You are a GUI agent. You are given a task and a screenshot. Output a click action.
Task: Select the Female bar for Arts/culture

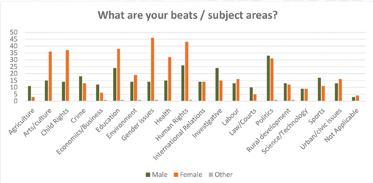click(x=50, y=76)
